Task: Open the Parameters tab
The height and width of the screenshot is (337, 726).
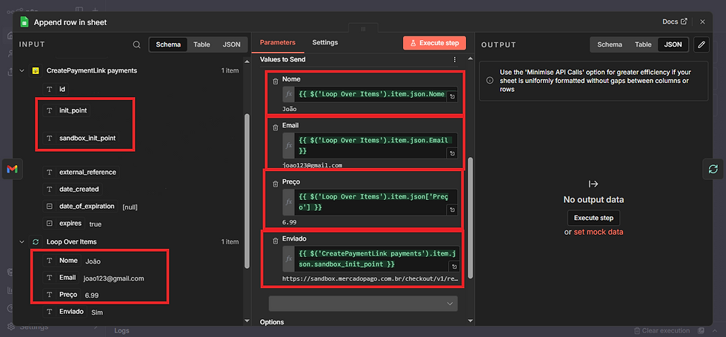Action: click(277, 43)
